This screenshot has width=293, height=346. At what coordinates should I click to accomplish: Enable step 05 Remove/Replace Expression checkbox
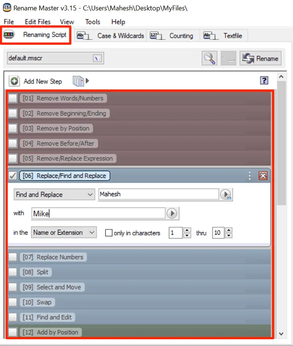pos(12,158)
